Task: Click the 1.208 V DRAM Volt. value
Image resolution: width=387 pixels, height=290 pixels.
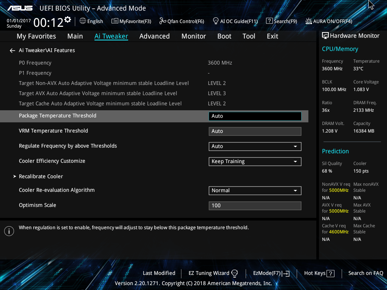Action: pos(330,131)
